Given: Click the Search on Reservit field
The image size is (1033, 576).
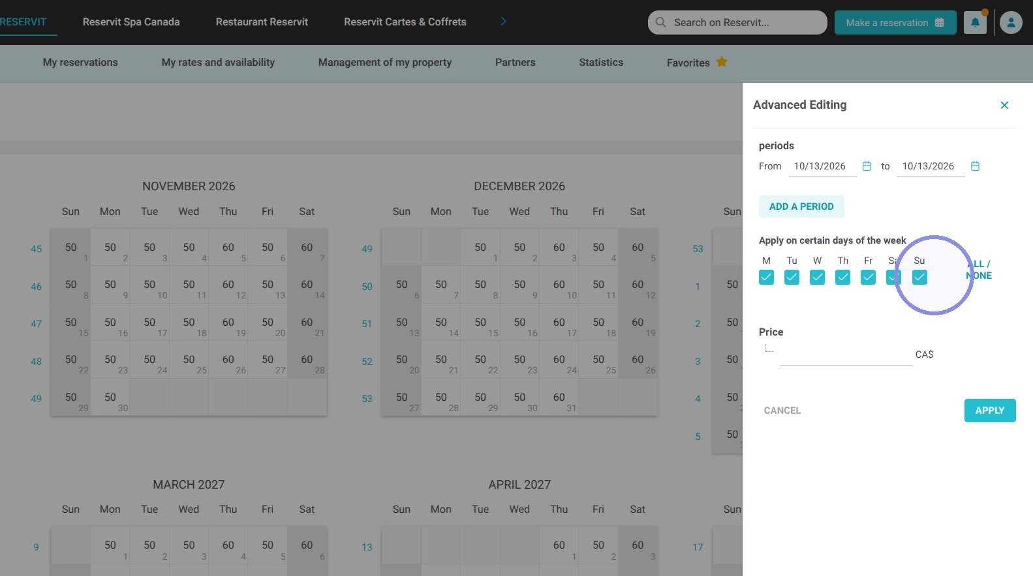Looking at the screenshot, I should pos(737,22).
